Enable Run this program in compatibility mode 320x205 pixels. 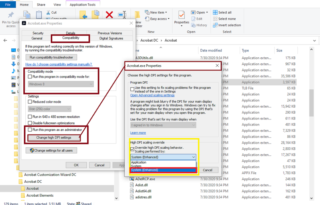pos(30,77)
